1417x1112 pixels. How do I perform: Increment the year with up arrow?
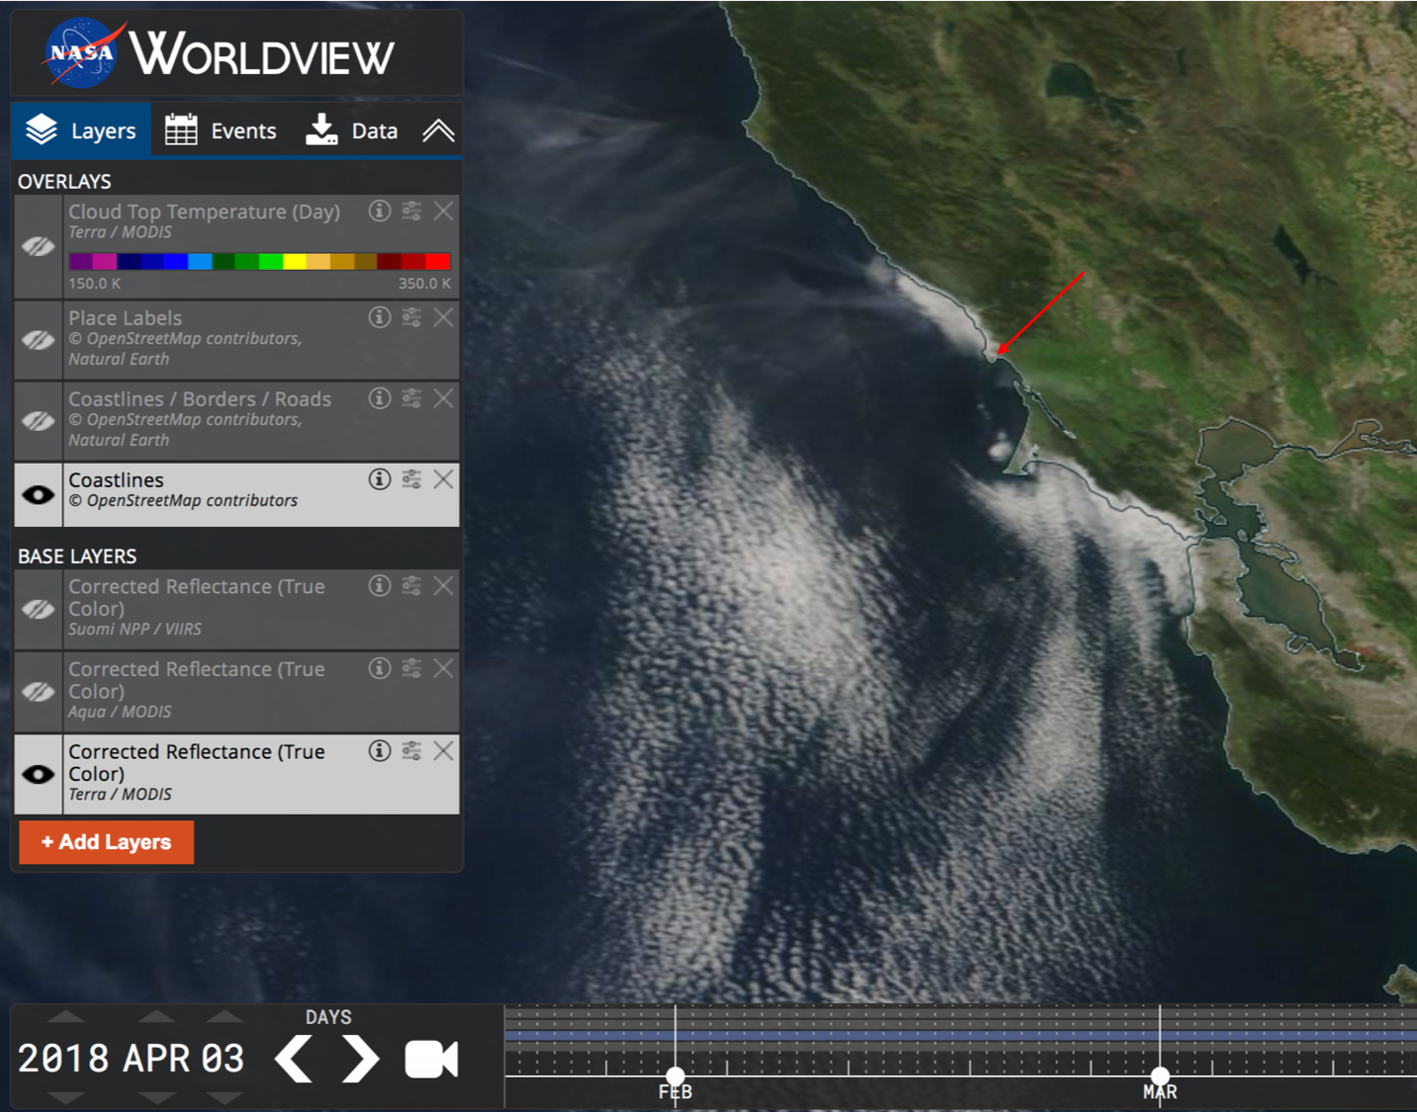[66, 1016]
